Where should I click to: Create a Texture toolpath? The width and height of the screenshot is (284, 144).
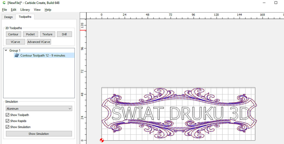pos(47,34)
